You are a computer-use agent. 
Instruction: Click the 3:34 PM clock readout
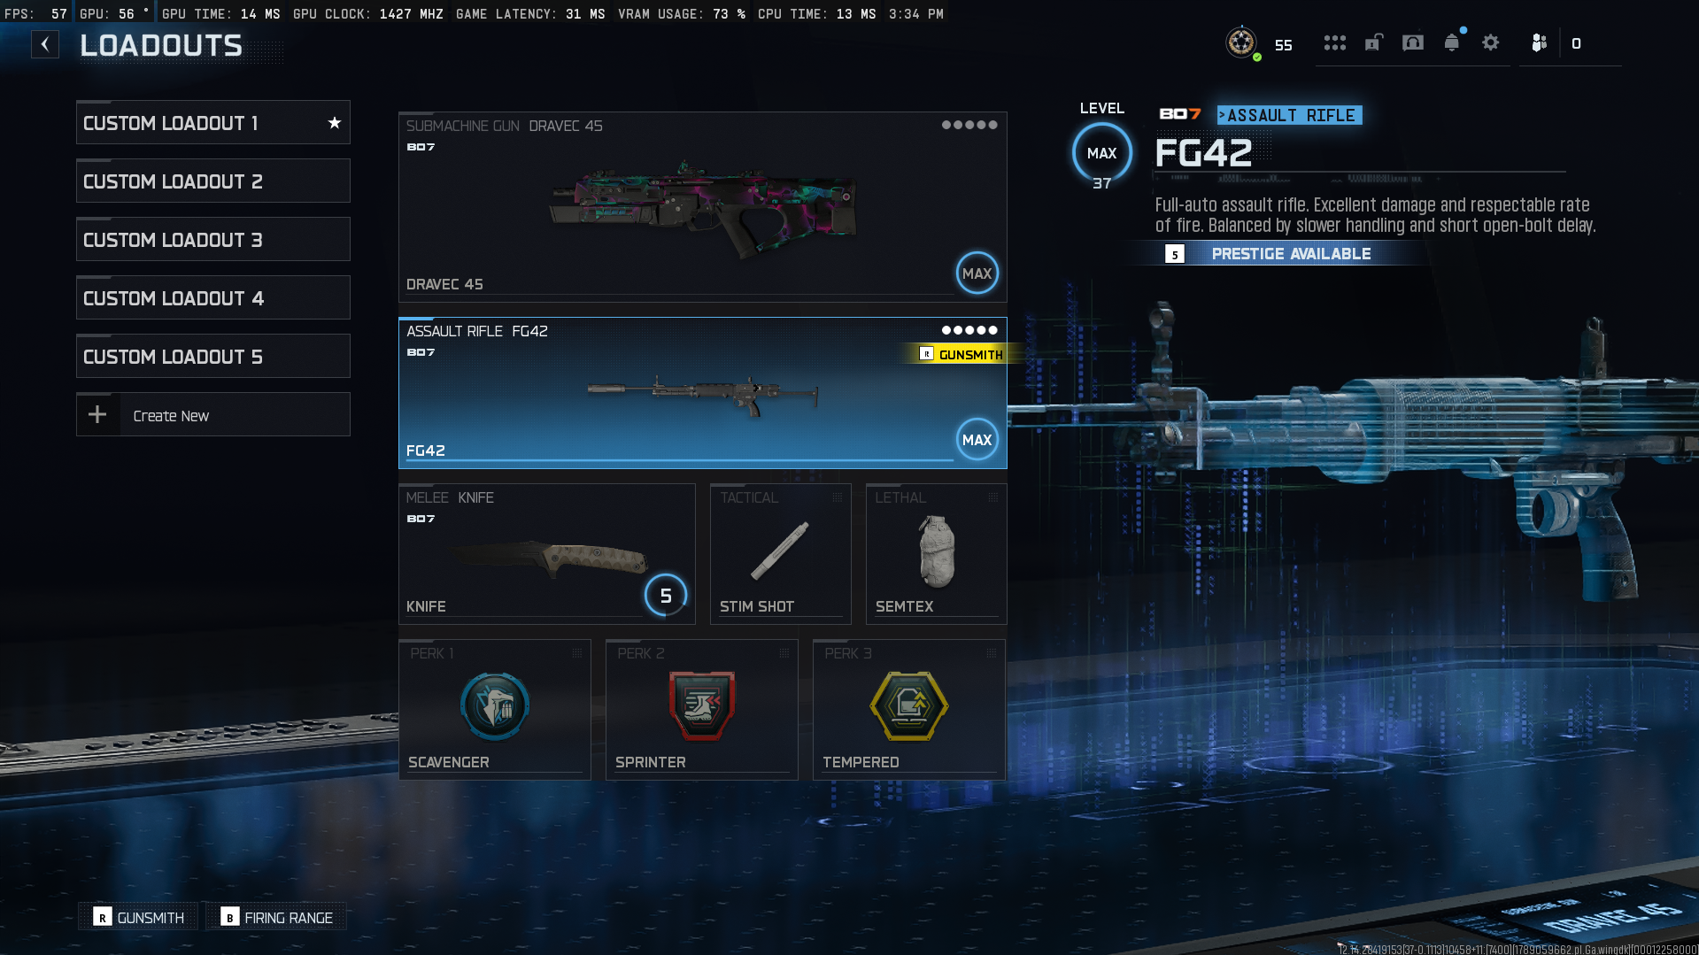click(x=916, y=14)
